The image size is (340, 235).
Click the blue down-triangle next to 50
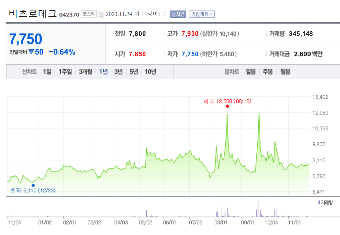pyautogui.click(x=31, y=52)
